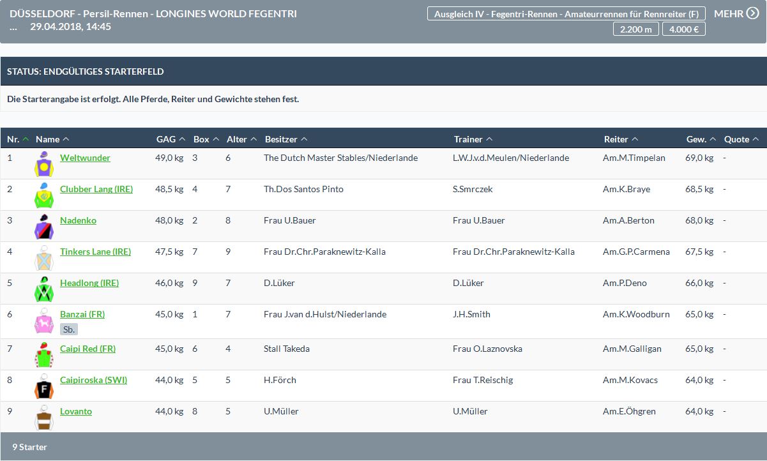
Task: Open the Caipiroska (SWI) horse link
Action: pyautogui.click(x=93, y=380)
